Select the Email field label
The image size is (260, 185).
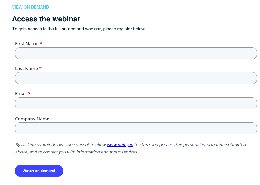(x=21, y=93)
